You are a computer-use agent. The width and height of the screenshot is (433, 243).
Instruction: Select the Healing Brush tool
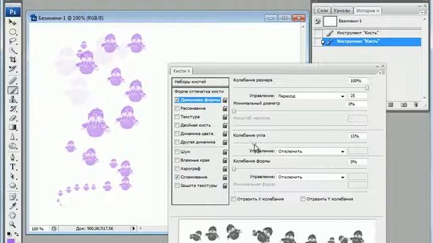click(x=12, y=81)
